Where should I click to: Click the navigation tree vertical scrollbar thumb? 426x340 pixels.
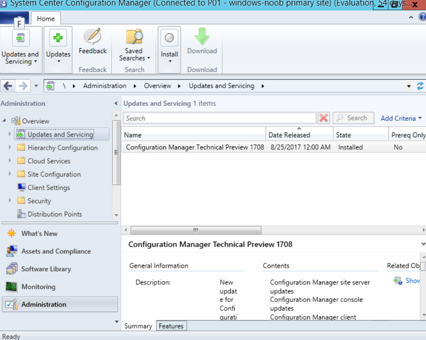point(116,152)
